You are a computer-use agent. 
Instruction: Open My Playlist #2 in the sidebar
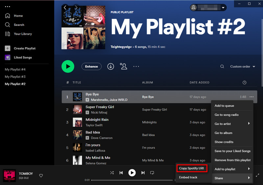coord(15,84)
